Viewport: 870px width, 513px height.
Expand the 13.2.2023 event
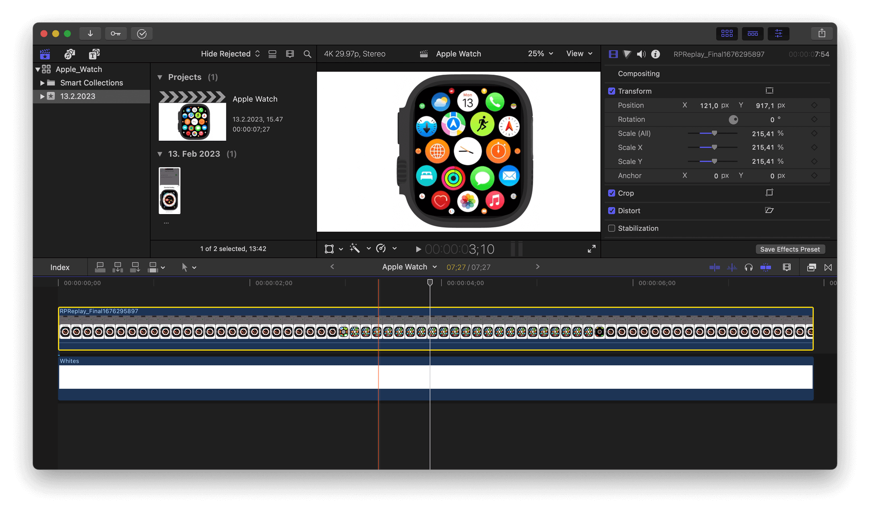point(42,96)
